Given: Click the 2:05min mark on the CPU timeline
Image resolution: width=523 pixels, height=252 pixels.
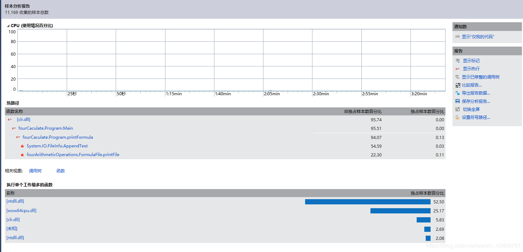Looking at the screenshot, I should 272,94.
